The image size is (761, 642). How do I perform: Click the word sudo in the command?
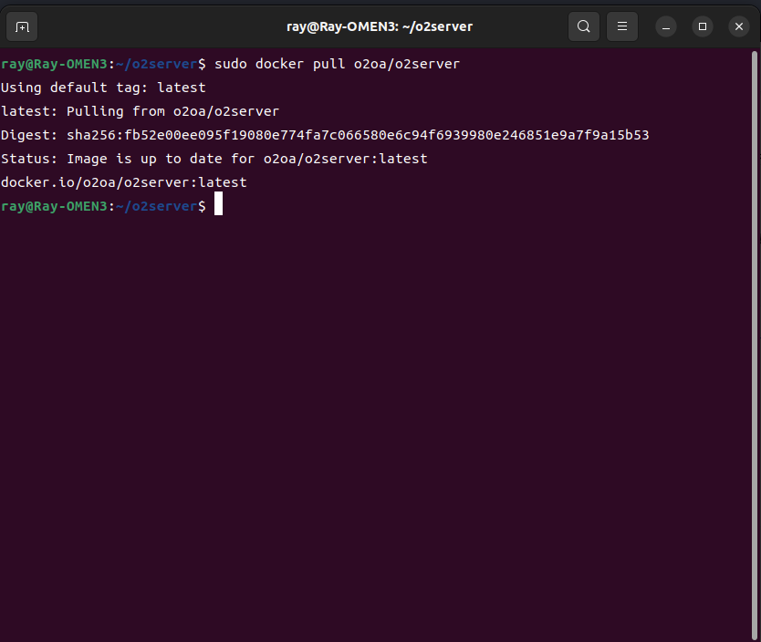231,64
